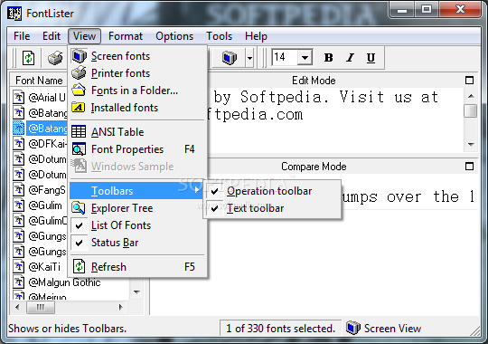Click Edit Mode scroll down arrow
Screen dimensions: 488x344
471,145
